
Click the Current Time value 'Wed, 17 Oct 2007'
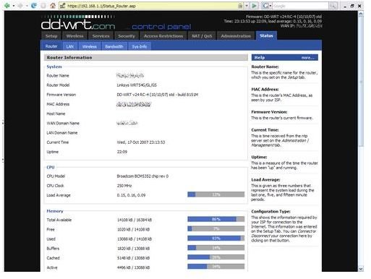click(141, 142)
